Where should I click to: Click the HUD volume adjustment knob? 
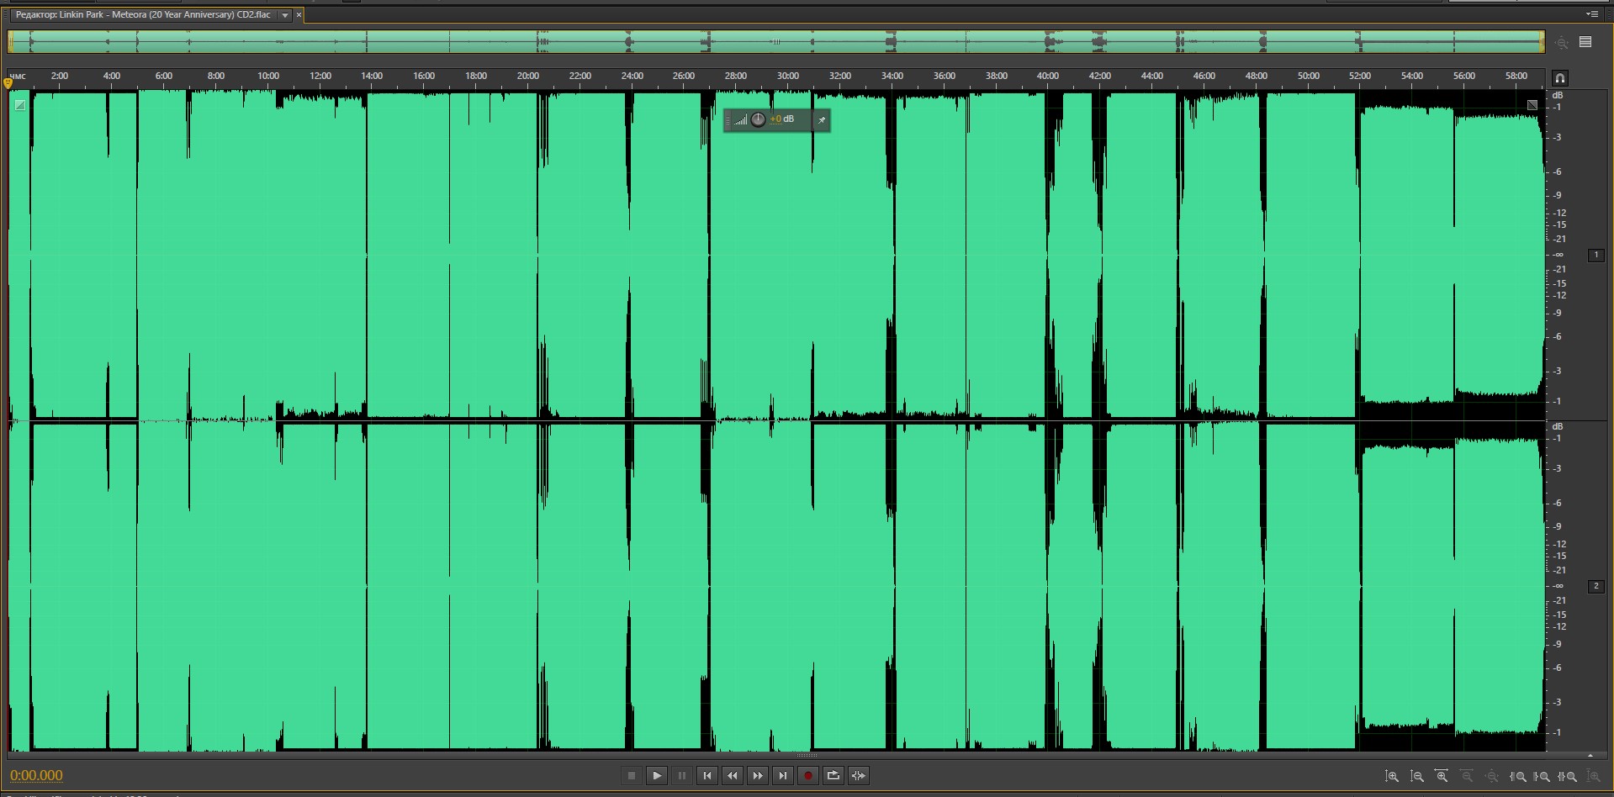758,120
